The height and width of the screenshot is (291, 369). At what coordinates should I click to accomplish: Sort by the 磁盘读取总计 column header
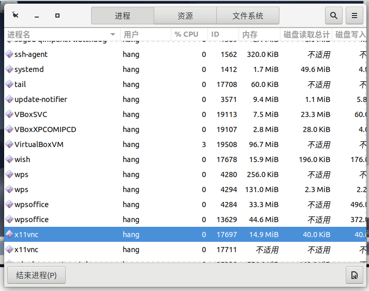tap(306, 34)
